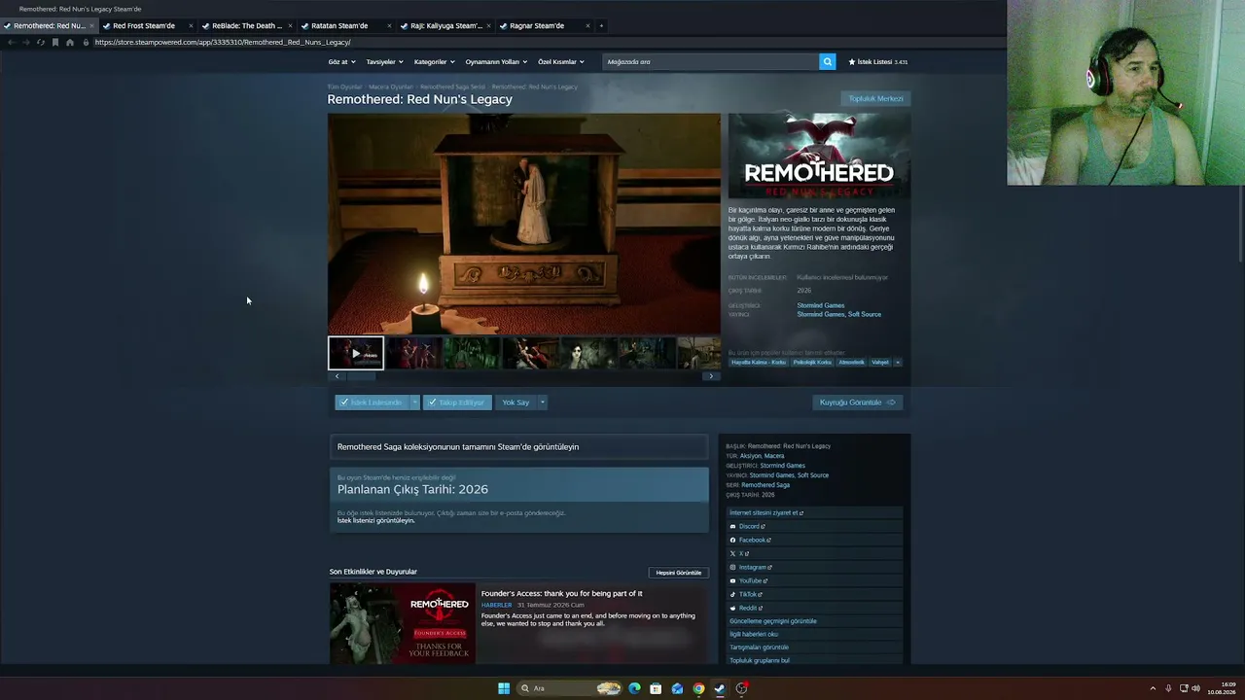Close the Ratatan Steam'de tab
Viewport: 1245px width, 700px height.
pyautogui.click(x=389, y=25)
